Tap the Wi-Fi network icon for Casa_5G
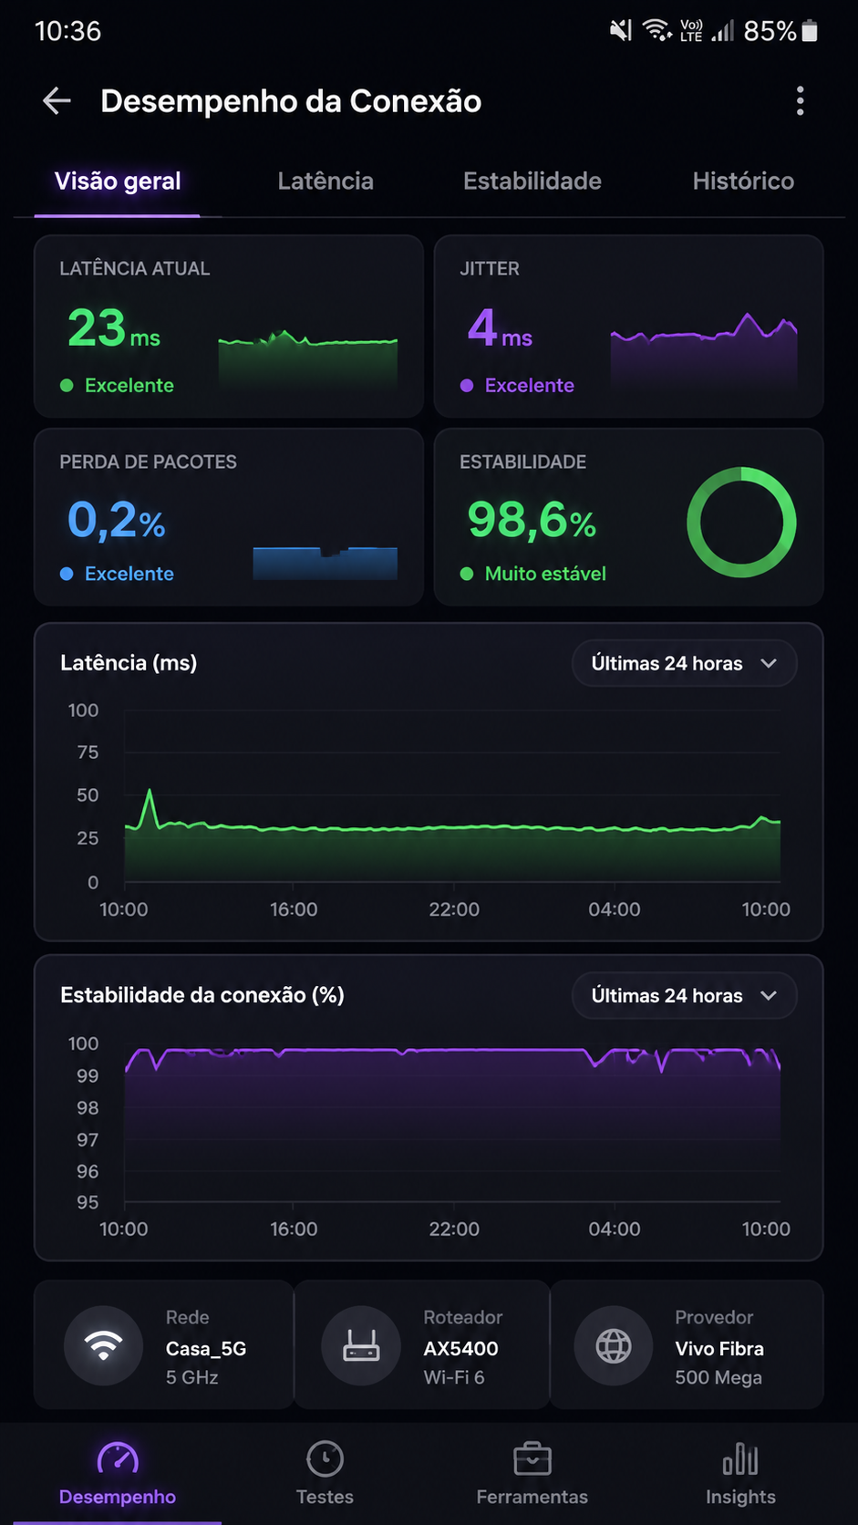The width and height of the screenshot is (858, 1525). point(103,1346)
